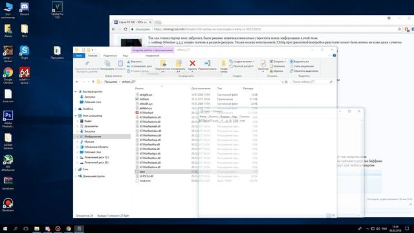This screenshot has height=233, width=414.
Task: Click Copy Path in ribbon
Action: click(140, 66)
